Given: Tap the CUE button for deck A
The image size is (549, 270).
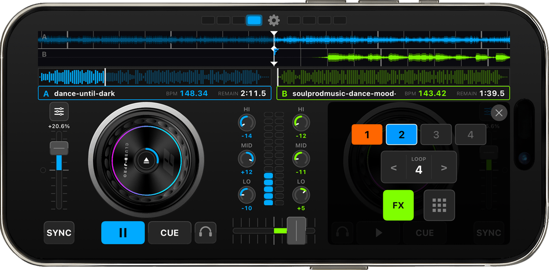Looking at the screenshot, I should 170,233.
